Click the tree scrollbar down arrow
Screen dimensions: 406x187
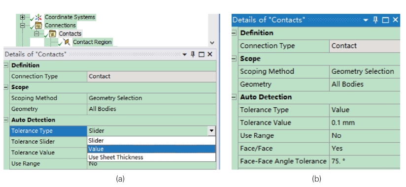tap(212, 43)
